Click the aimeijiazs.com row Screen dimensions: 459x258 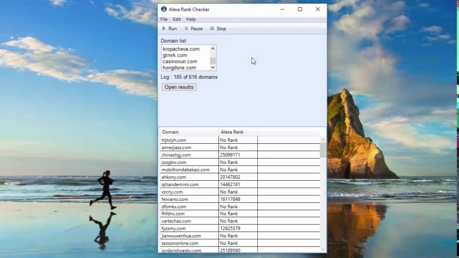point(240,147)
